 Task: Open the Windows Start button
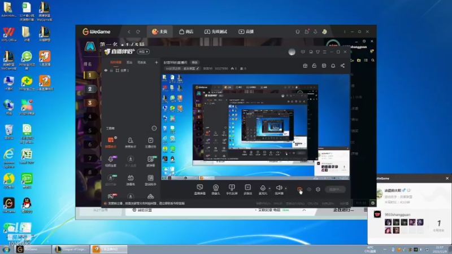coord(6,249)
